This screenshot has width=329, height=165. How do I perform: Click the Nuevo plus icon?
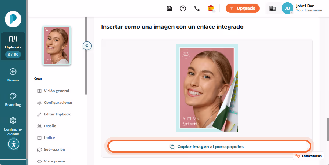coord(13,72)
